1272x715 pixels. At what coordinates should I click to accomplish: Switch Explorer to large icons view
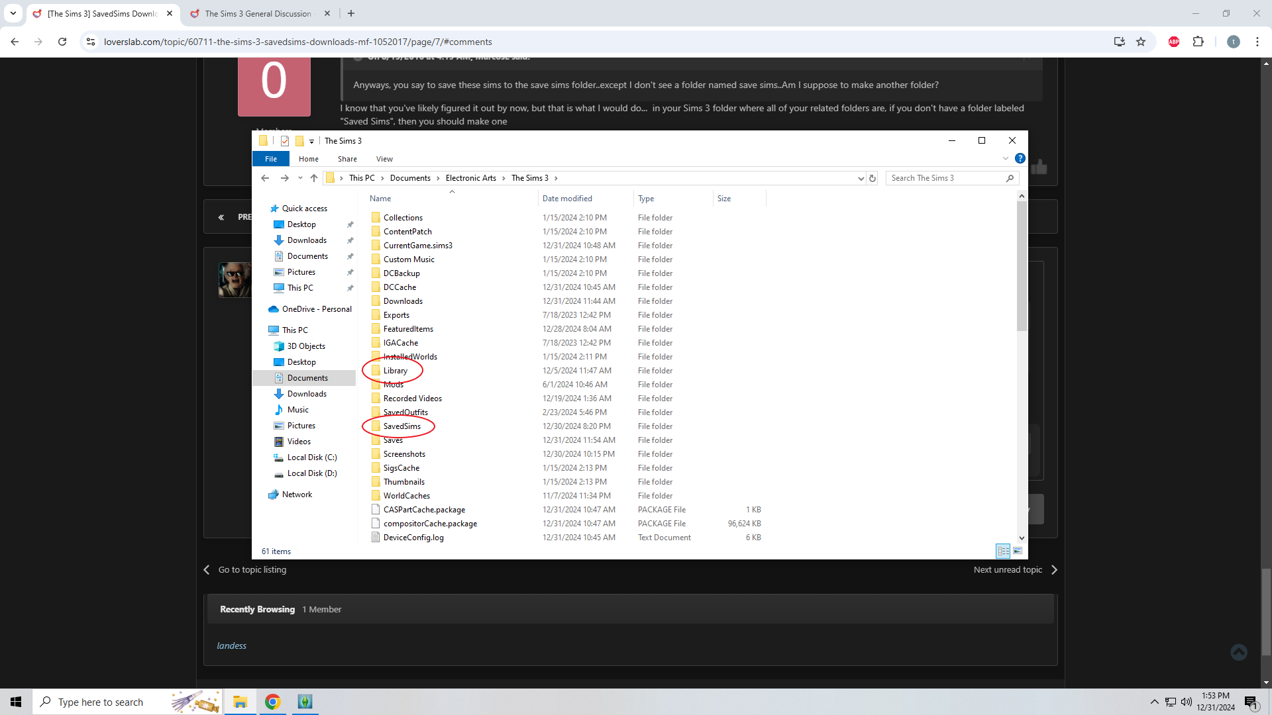[x=1018, y=551]
